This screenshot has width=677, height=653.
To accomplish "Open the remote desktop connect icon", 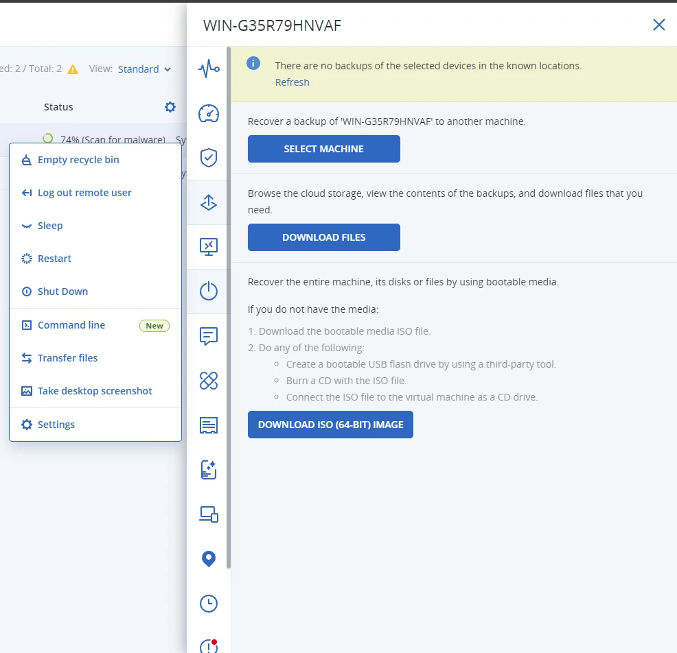I will coord(209,247).
